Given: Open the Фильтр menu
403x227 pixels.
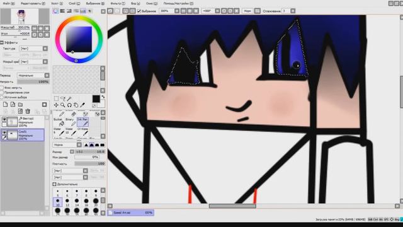Looking at the screenshot, I should (118, 4).
